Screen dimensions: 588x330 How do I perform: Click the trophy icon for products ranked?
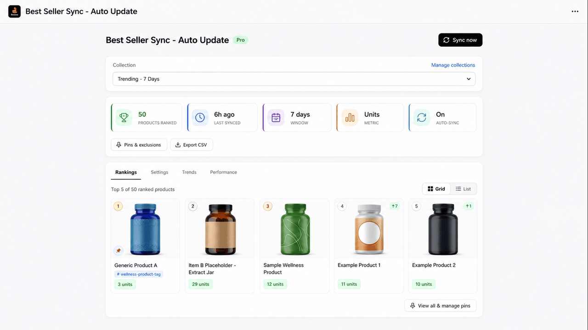pyautogui.click(x=124, y=118)
